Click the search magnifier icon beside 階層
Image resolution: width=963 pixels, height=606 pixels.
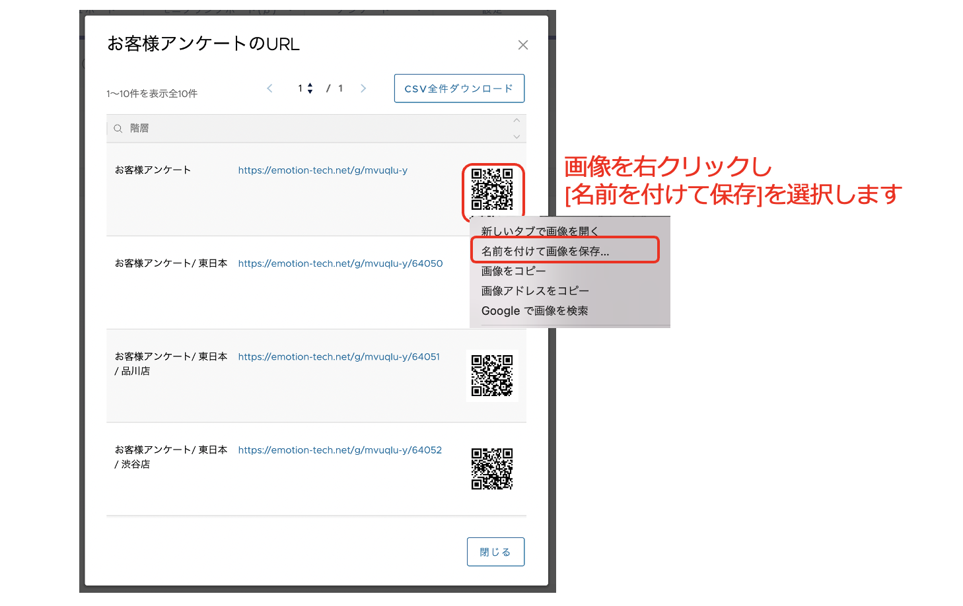pyautogui.click(x=118, y=129)
